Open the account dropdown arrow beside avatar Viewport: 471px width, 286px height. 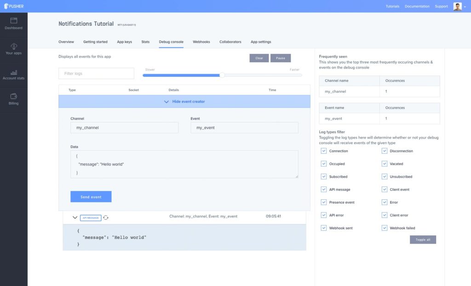pos(465,6)
